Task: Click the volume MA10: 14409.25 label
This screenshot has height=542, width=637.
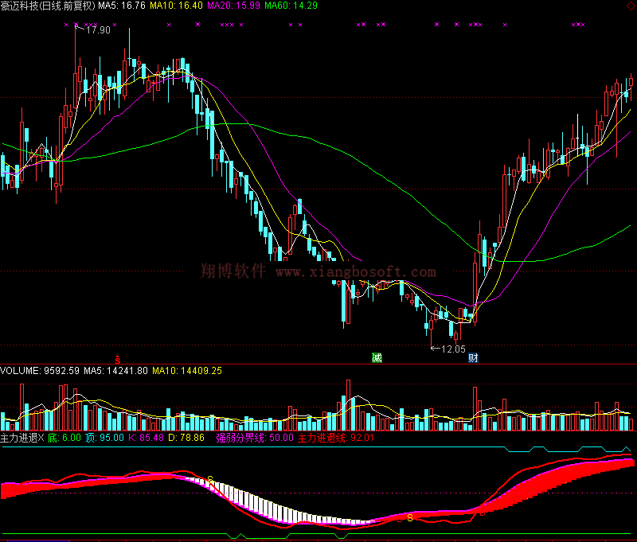Action: [187, 371]
